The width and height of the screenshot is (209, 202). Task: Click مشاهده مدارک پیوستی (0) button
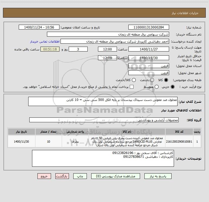click(x=115, y=176)
